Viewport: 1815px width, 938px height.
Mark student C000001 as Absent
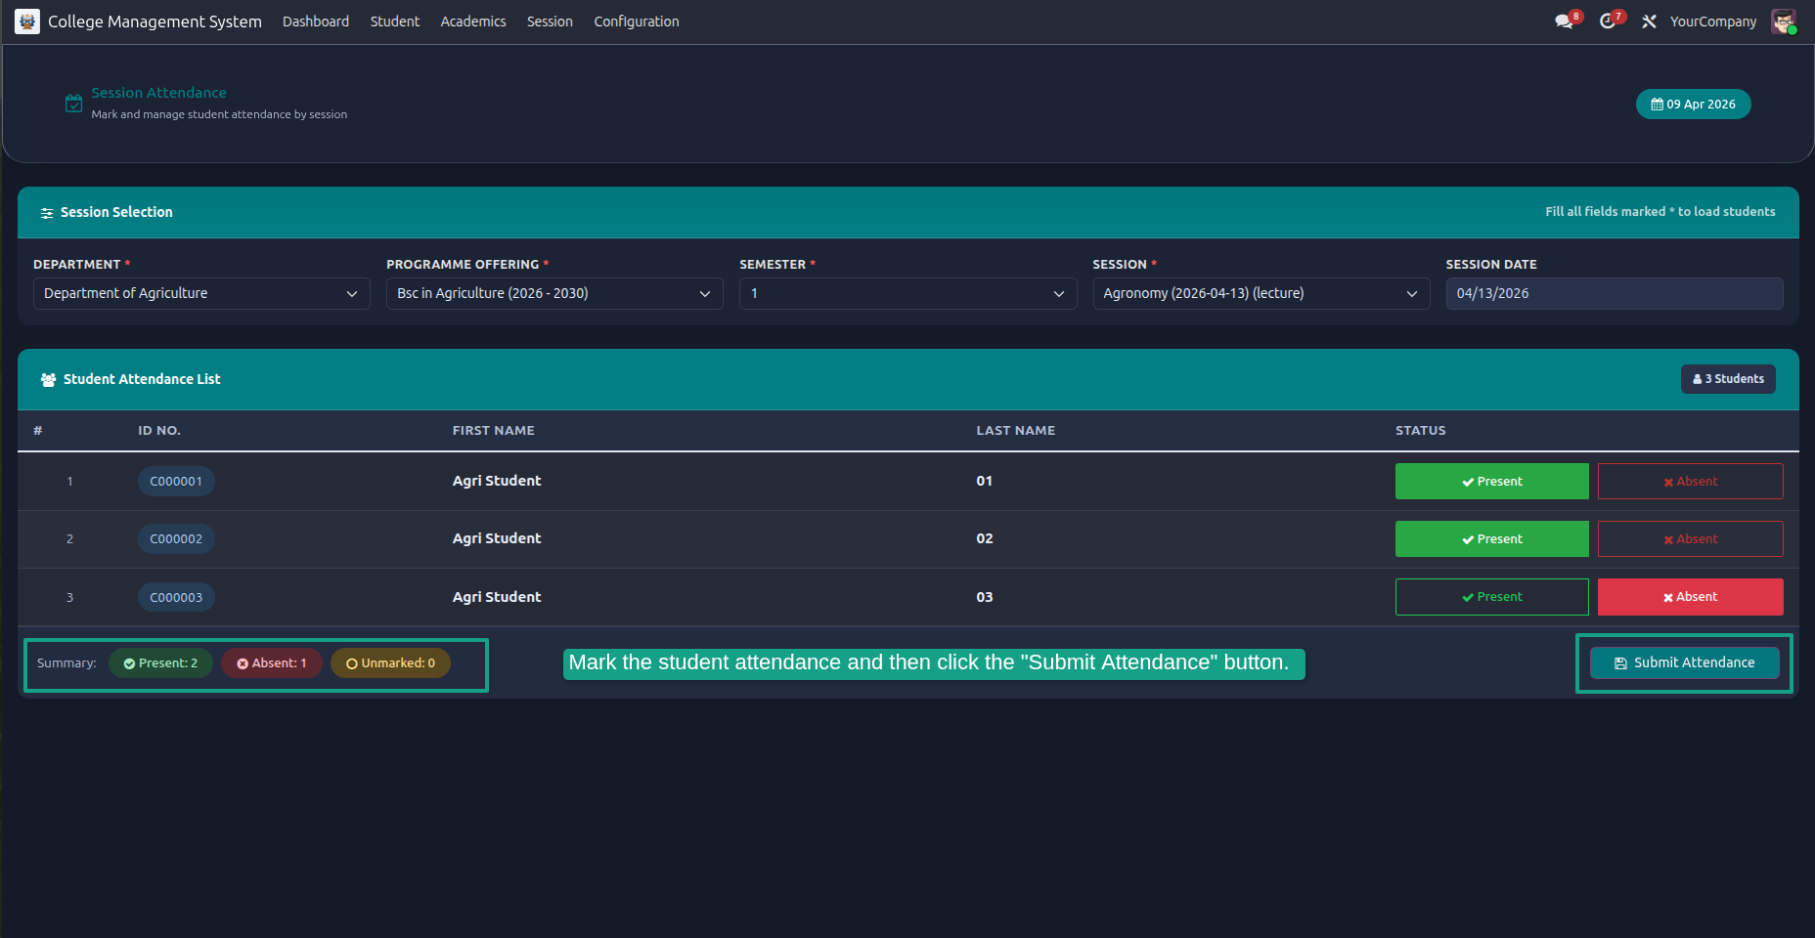pos(1690,482)
